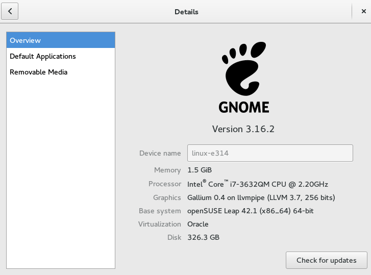Click the Details window title

click(x=186, y=12)
